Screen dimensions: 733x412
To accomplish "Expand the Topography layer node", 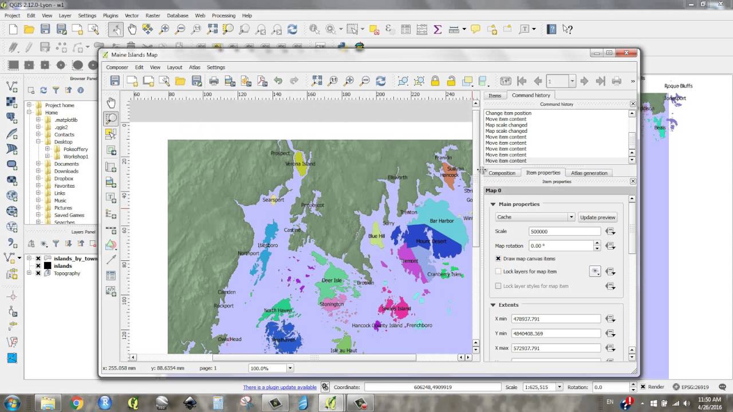I will pos(29,274).
